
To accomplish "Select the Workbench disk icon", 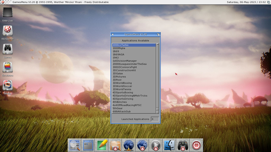I will tap(8, 31).
